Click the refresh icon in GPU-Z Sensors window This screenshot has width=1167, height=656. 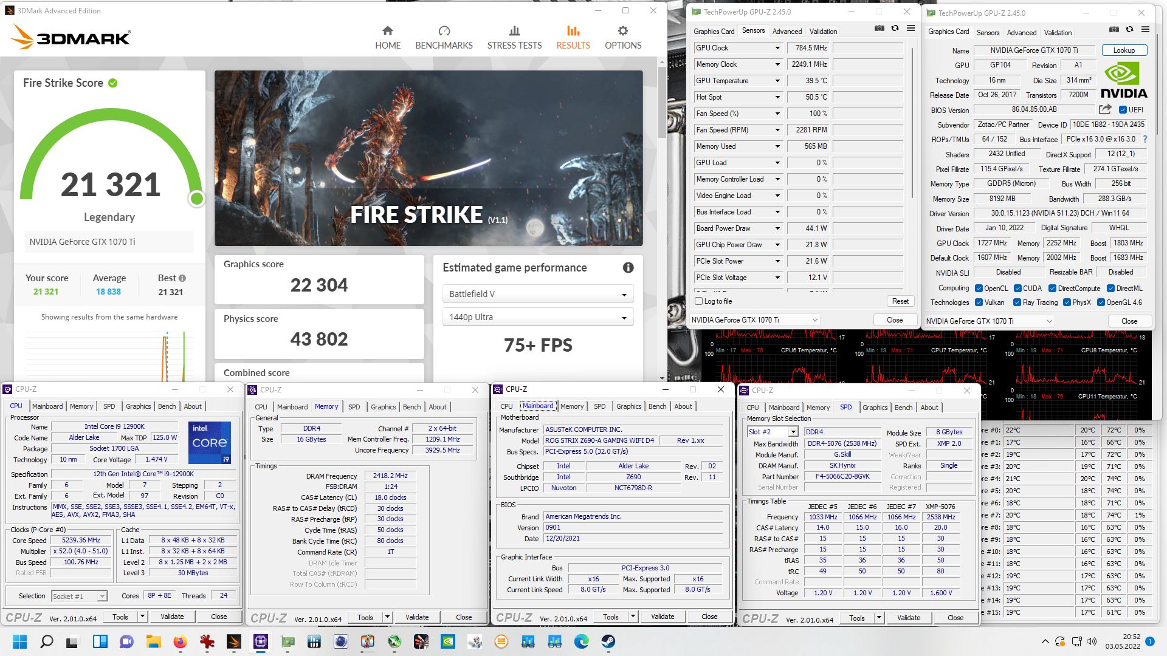895,29
